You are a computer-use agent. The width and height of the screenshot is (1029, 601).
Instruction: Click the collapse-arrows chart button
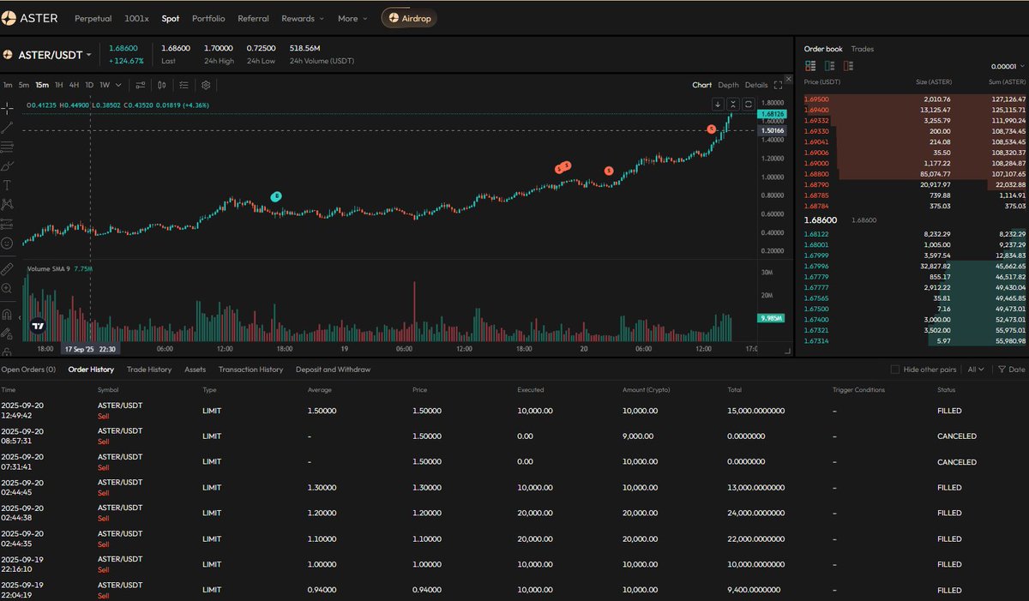733,104
